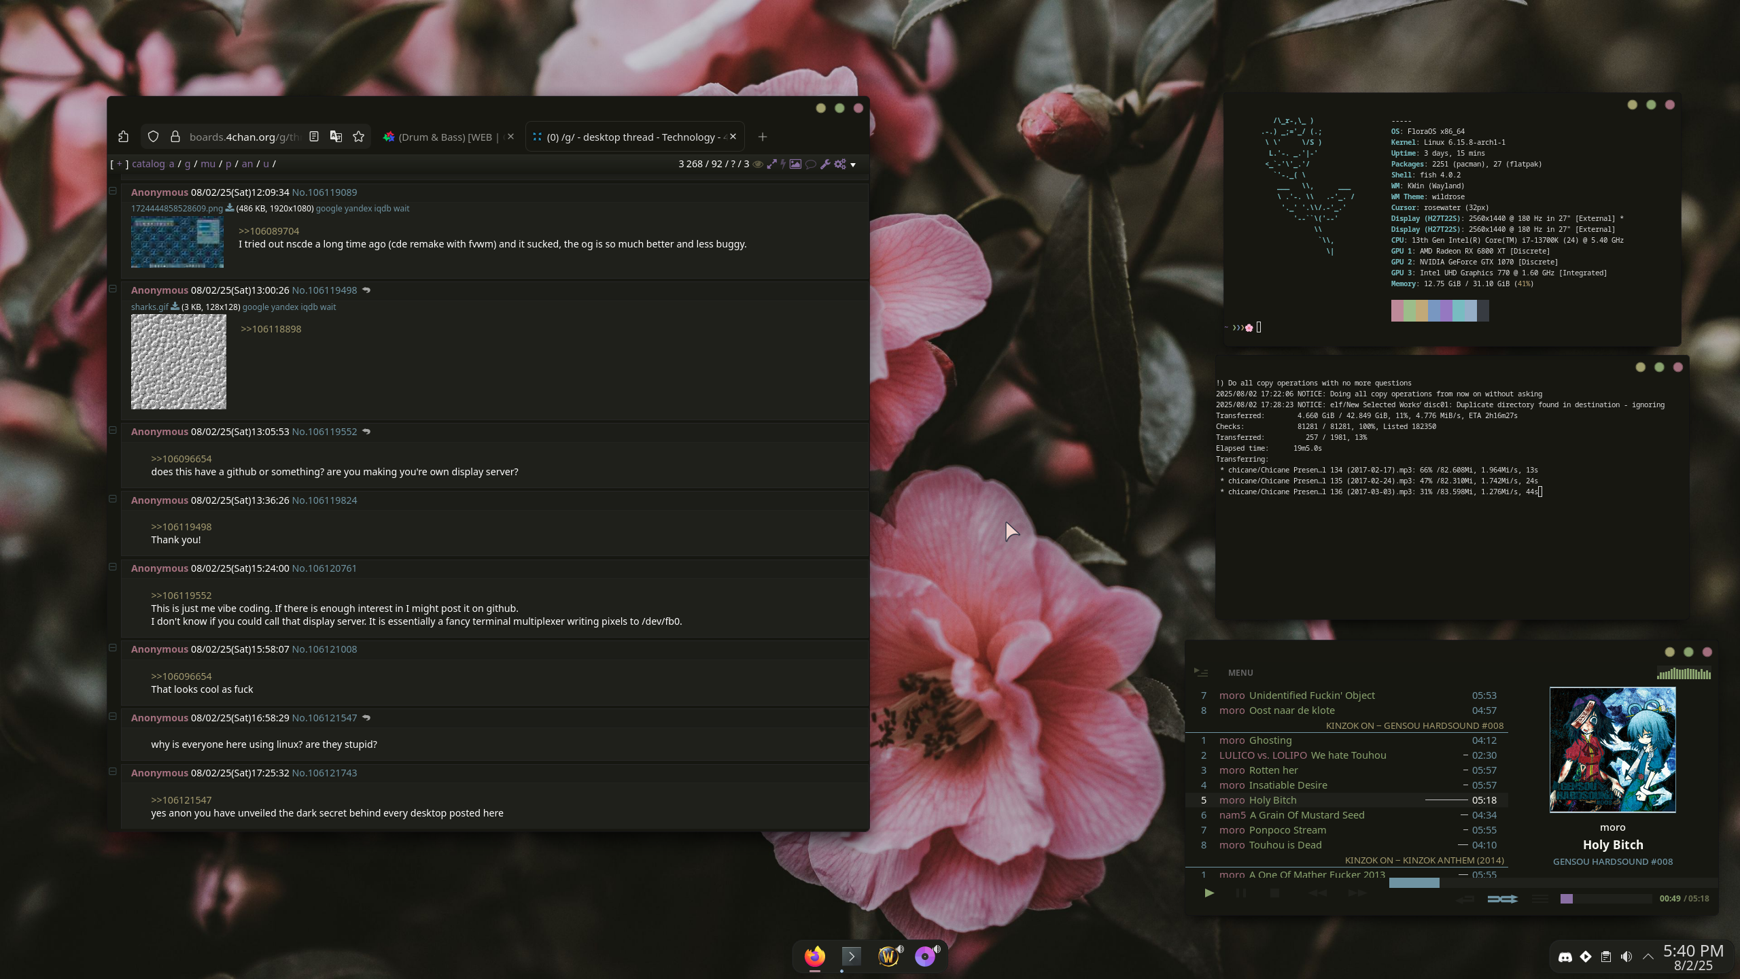Open the 1724444858528609.png file link
1740x979 pixels.
tap(177, 209)
